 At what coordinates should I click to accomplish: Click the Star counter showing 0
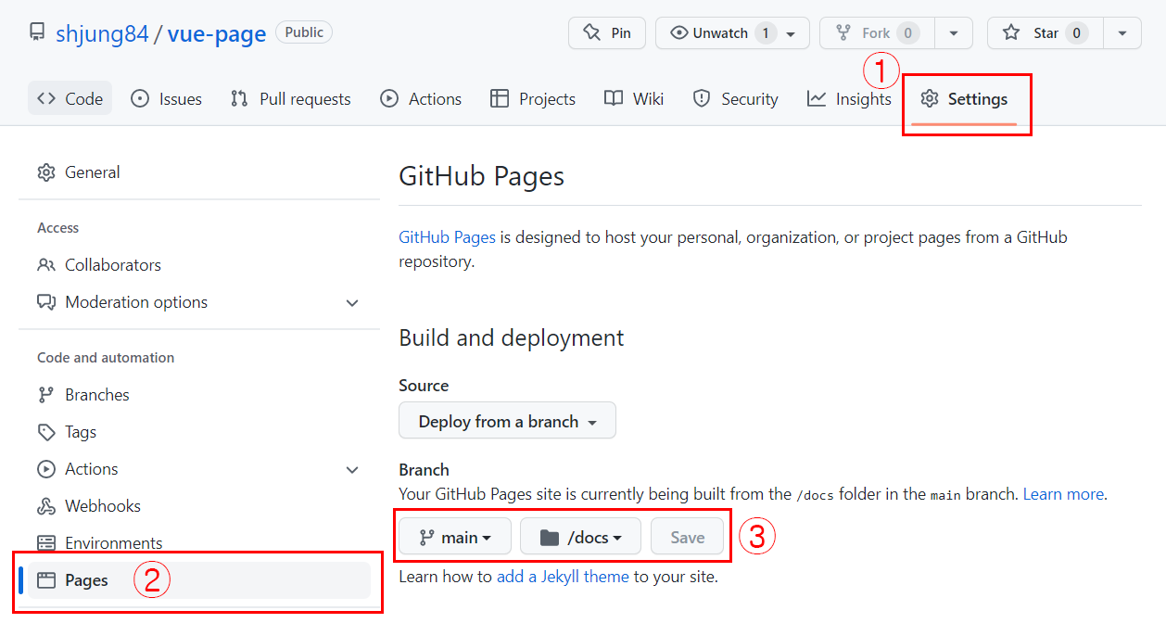pos(1076,33)
